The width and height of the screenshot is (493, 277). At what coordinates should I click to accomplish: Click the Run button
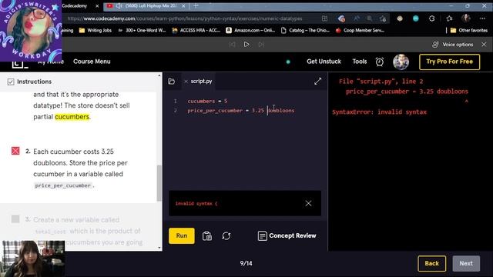pyautogui.click(x=182, y=236)
